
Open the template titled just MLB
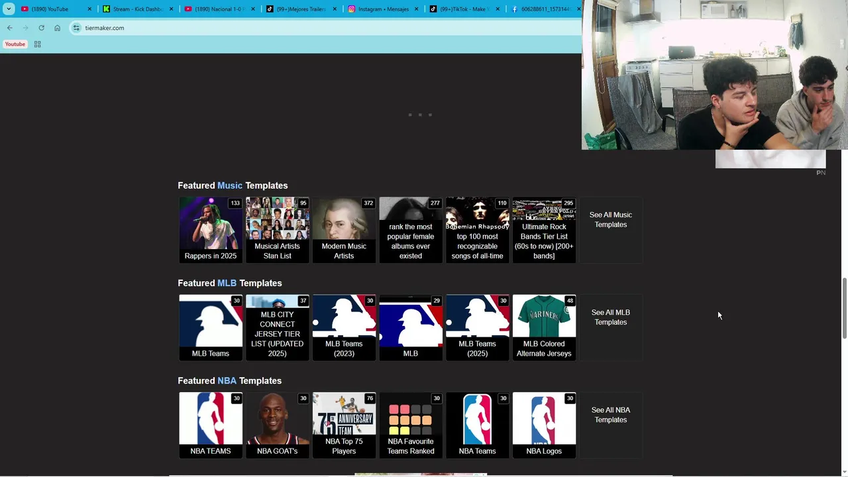coord(411,327)
